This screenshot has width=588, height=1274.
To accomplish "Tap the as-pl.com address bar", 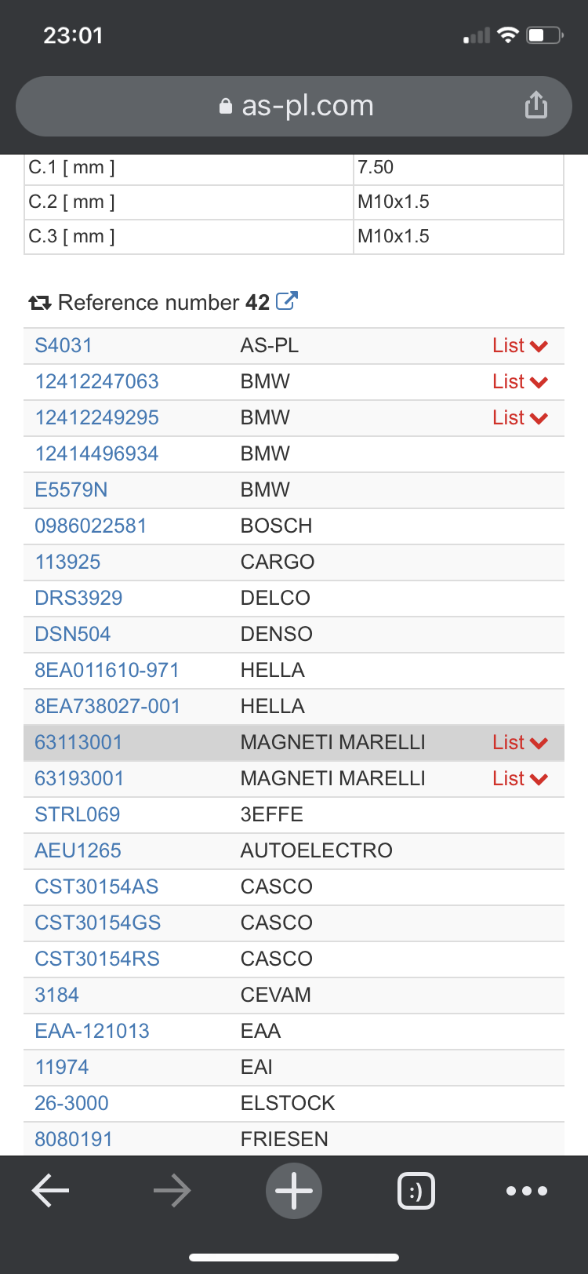I will (306, 106).
